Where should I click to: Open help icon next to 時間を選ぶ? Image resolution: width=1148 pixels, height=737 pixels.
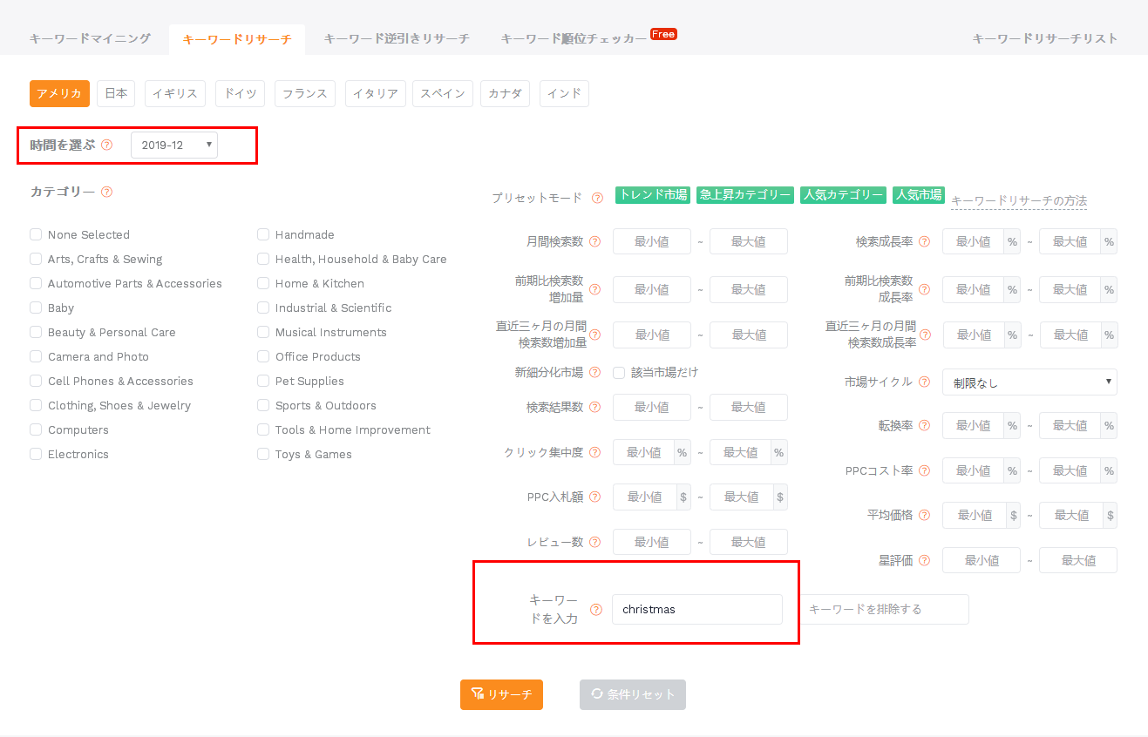click(106, 145)
